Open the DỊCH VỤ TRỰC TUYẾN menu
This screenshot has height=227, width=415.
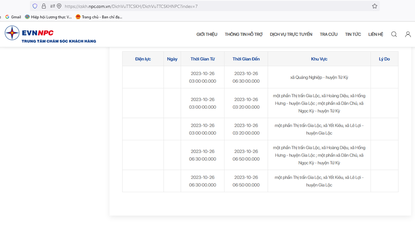point(291,34)
